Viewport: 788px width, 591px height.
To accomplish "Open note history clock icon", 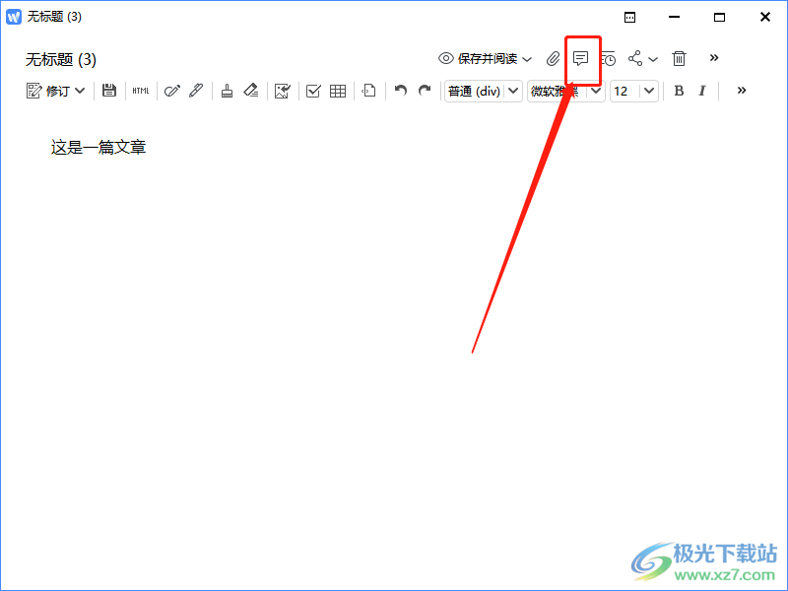I will (608, 59).
